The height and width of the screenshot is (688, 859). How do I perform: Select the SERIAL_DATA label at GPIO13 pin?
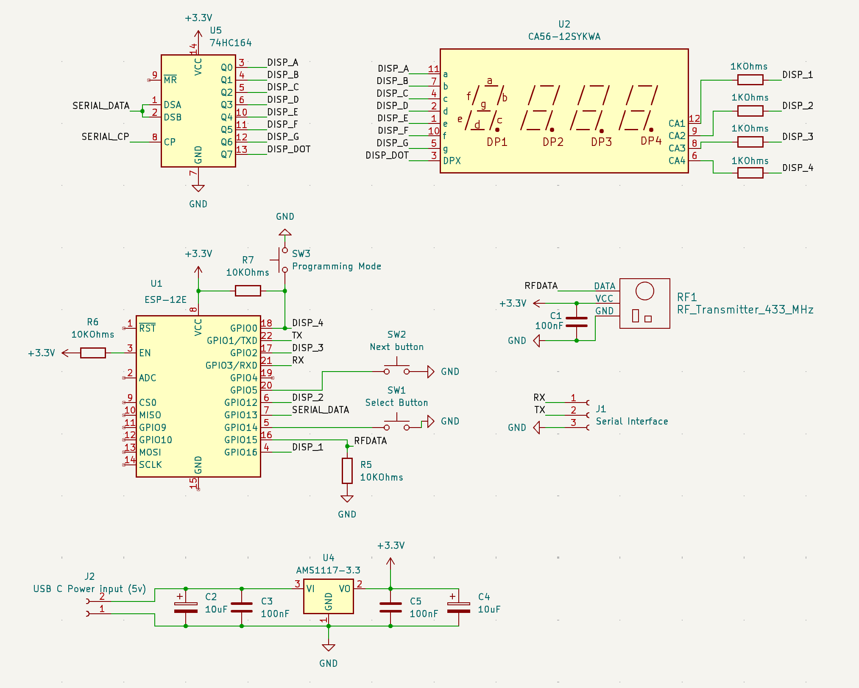321,410
